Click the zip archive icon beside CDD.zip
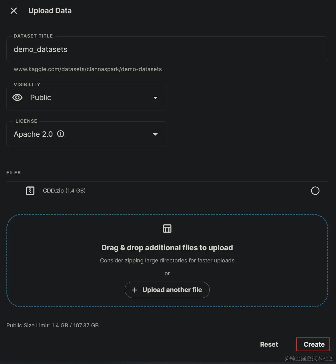 (30, 190)
